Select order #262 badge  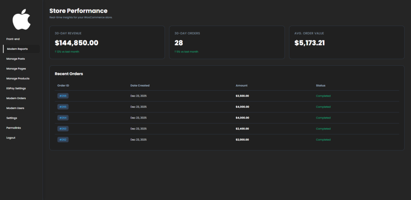[x=63, y=139]
